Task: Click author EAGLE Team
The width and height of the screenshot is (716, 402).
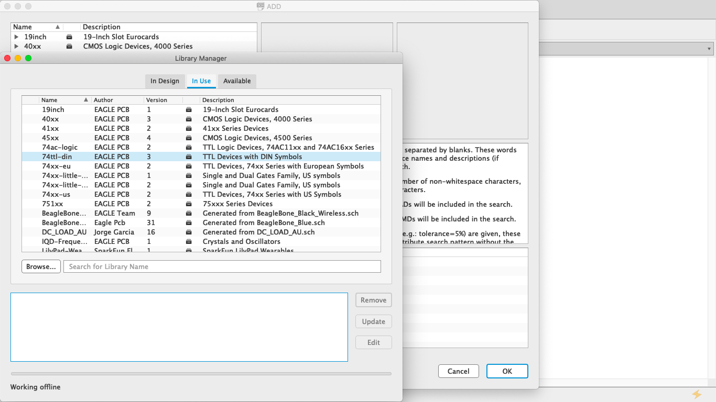Action: (x=115, y=214)
